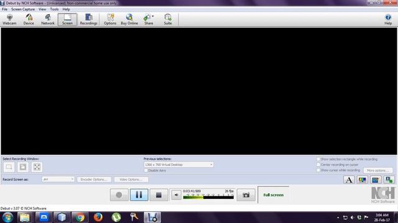
Task: Click the More options button
Action: tap(377, 170)
